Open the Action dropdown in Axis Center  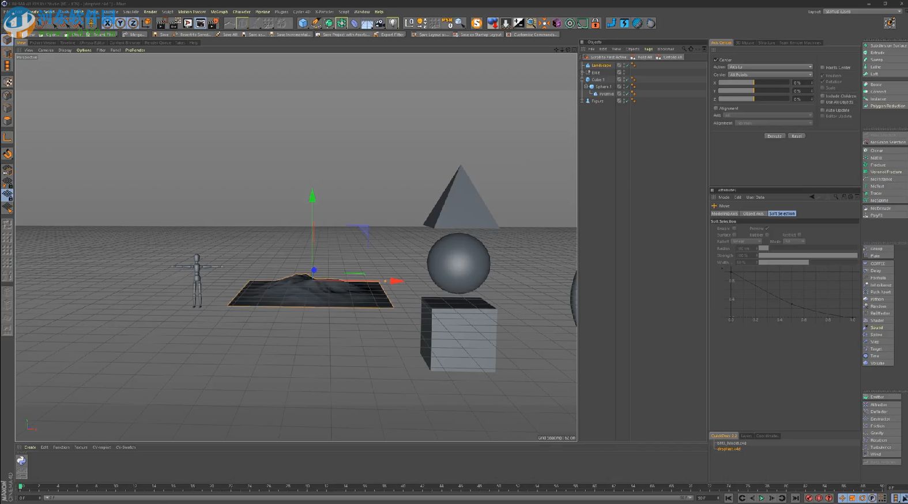click(x=770, y=67)
